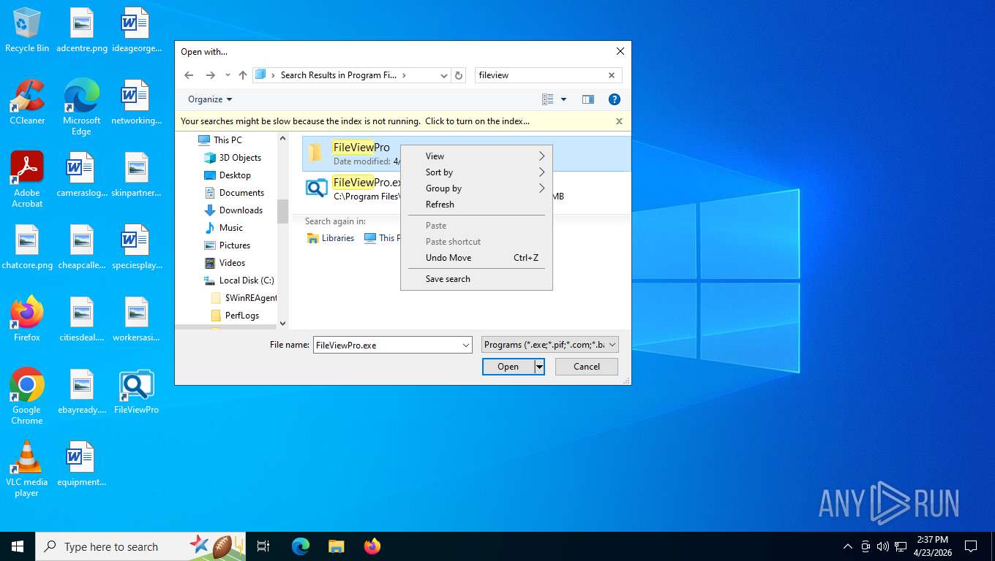Viewport: 995px width, 561px height.
Task: Select the FileViewPro folder result
Action: pyautogui.click(x=466, y=153)
